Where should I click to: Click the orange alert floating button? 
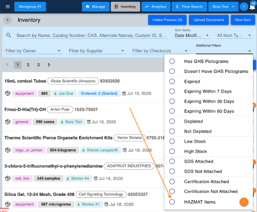244,202
